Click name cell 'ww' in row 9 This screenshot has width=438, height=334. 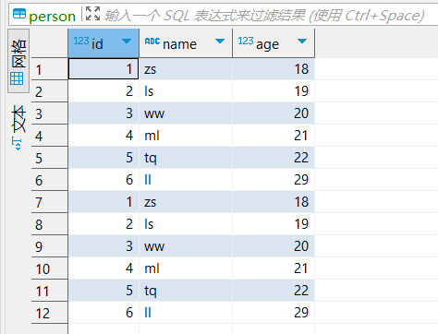click(x=186, y=246)
